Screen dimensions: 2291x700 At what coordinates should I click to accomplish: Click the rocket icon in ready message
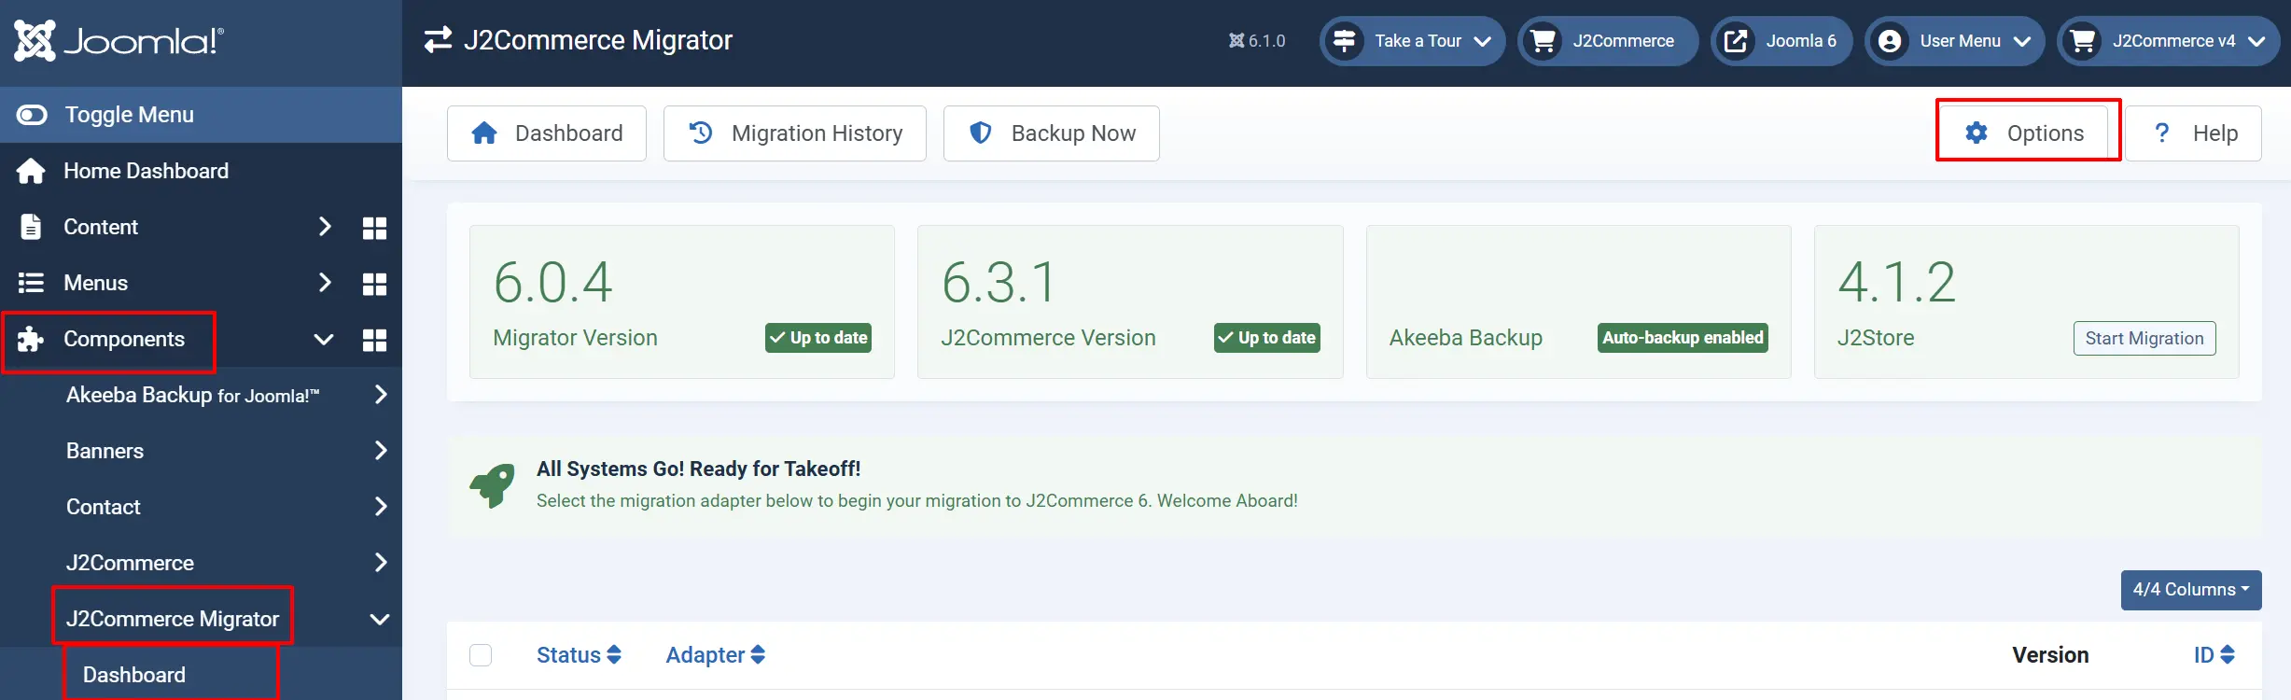[493, 485]
